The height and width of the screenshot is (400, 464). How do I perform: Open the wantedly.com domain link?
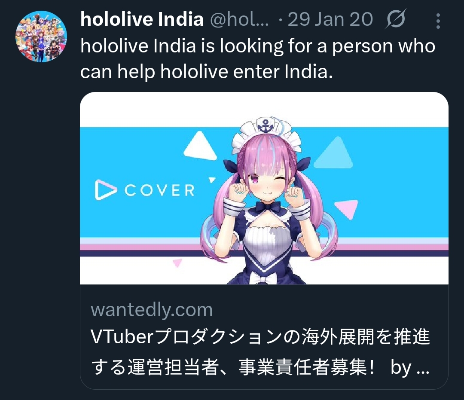coord(152,310)
